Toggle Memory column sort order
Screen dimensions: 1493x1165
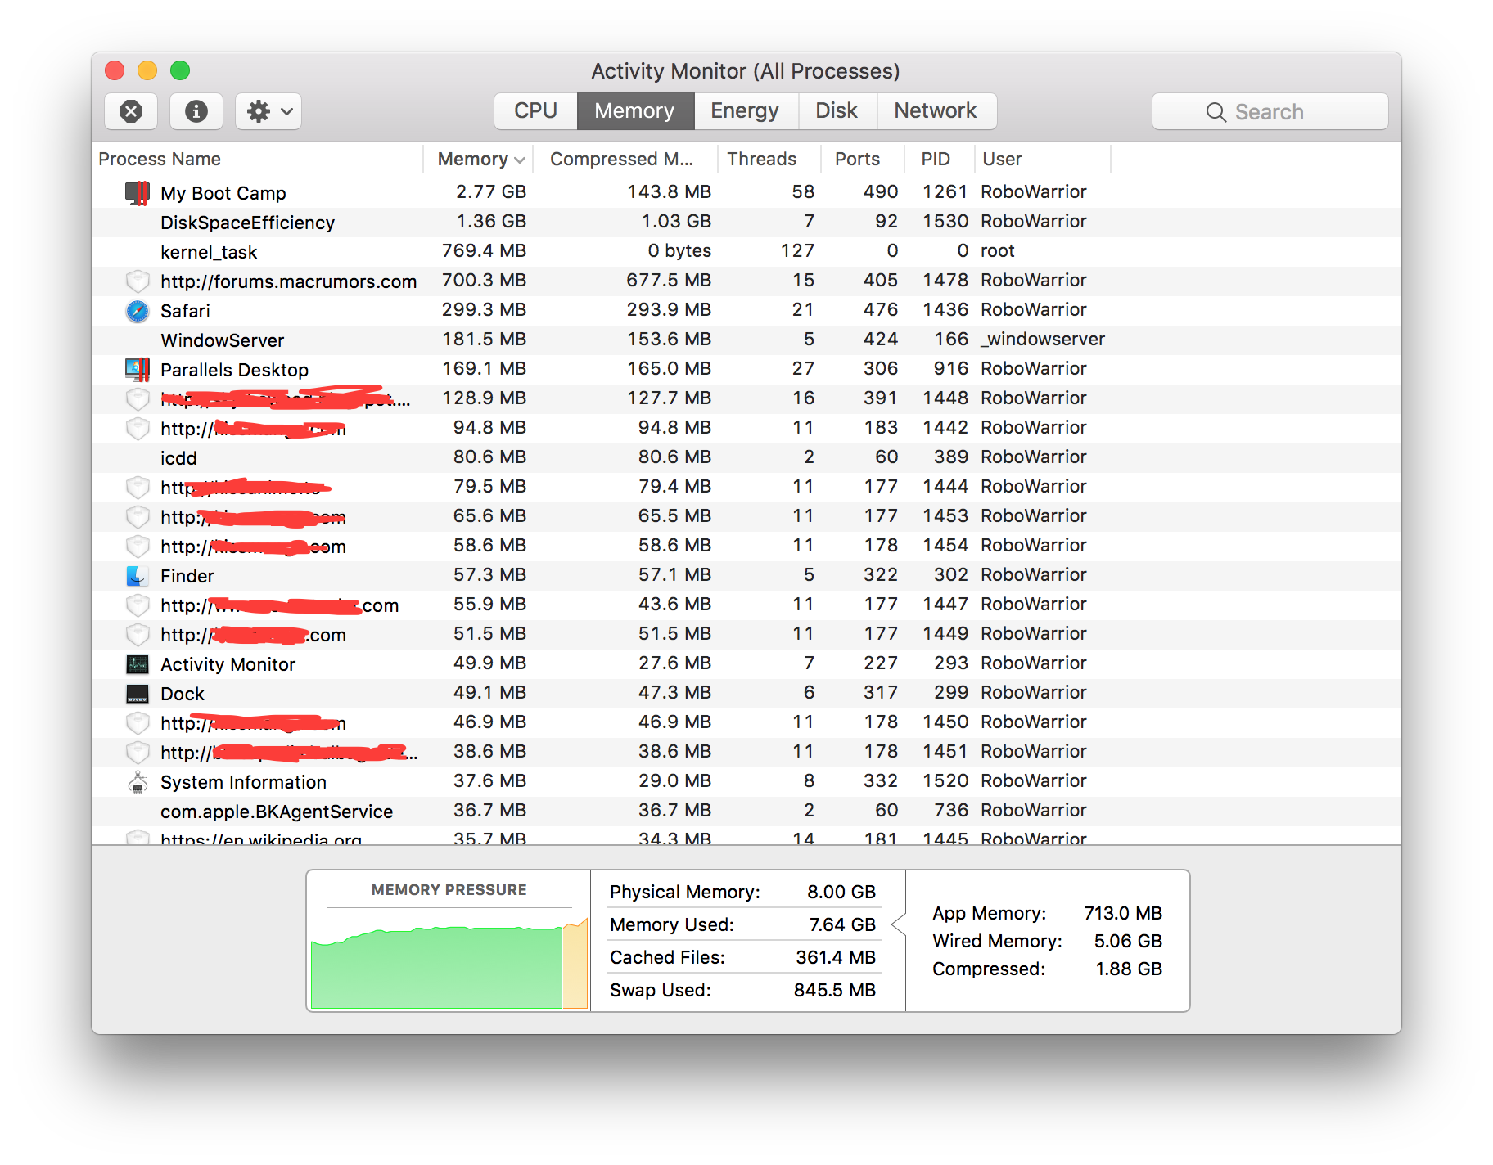pyautogui.click(x=478, y=159)
